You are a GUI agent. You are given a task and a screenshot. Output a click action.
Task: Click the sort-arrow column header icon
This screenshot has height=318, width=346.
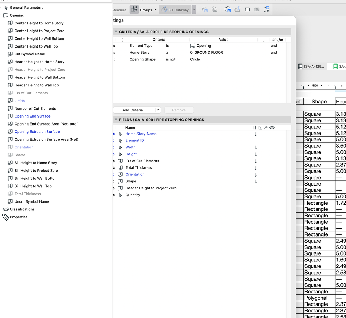255,128
